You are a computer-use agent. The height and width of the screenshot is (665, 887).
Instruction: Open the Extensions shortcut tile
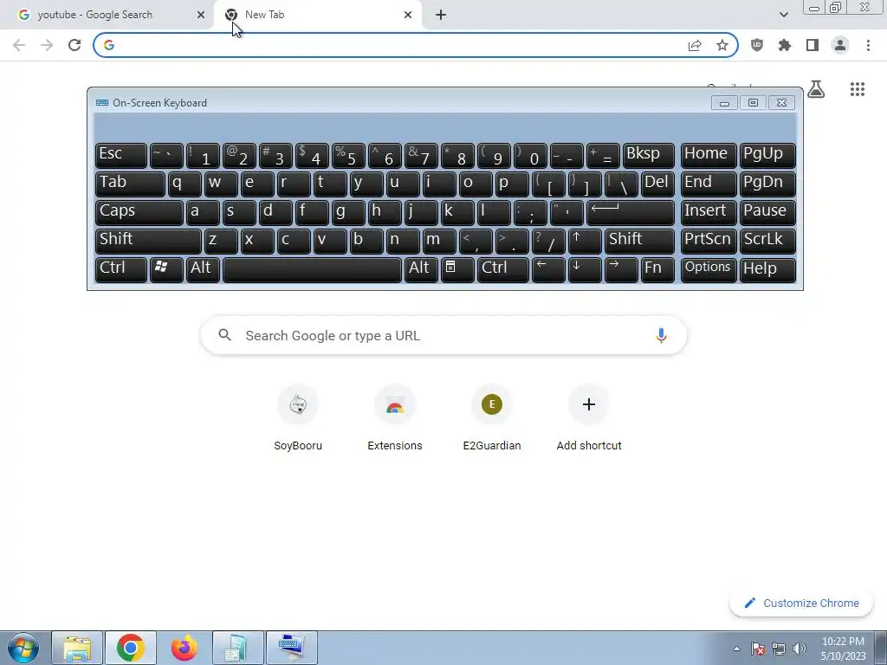395,417
